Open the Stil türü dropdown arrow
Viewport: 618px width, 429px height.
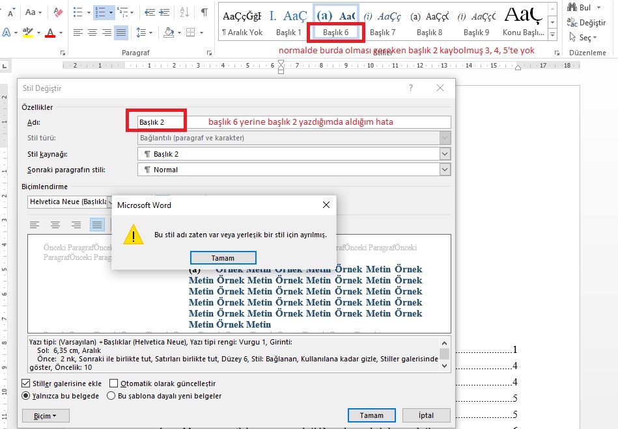445,138
